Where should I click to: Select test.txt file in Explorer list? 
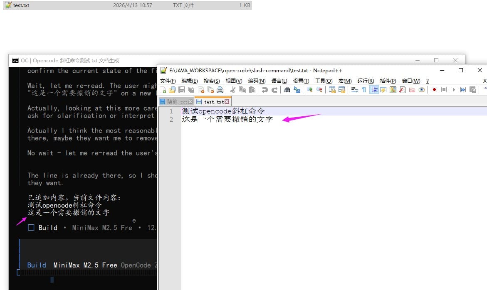(x=128, y=5)
